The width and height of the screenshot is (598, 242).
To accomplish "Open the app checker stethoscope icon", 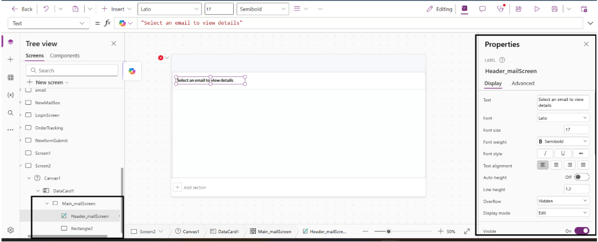I will [501, 9].
